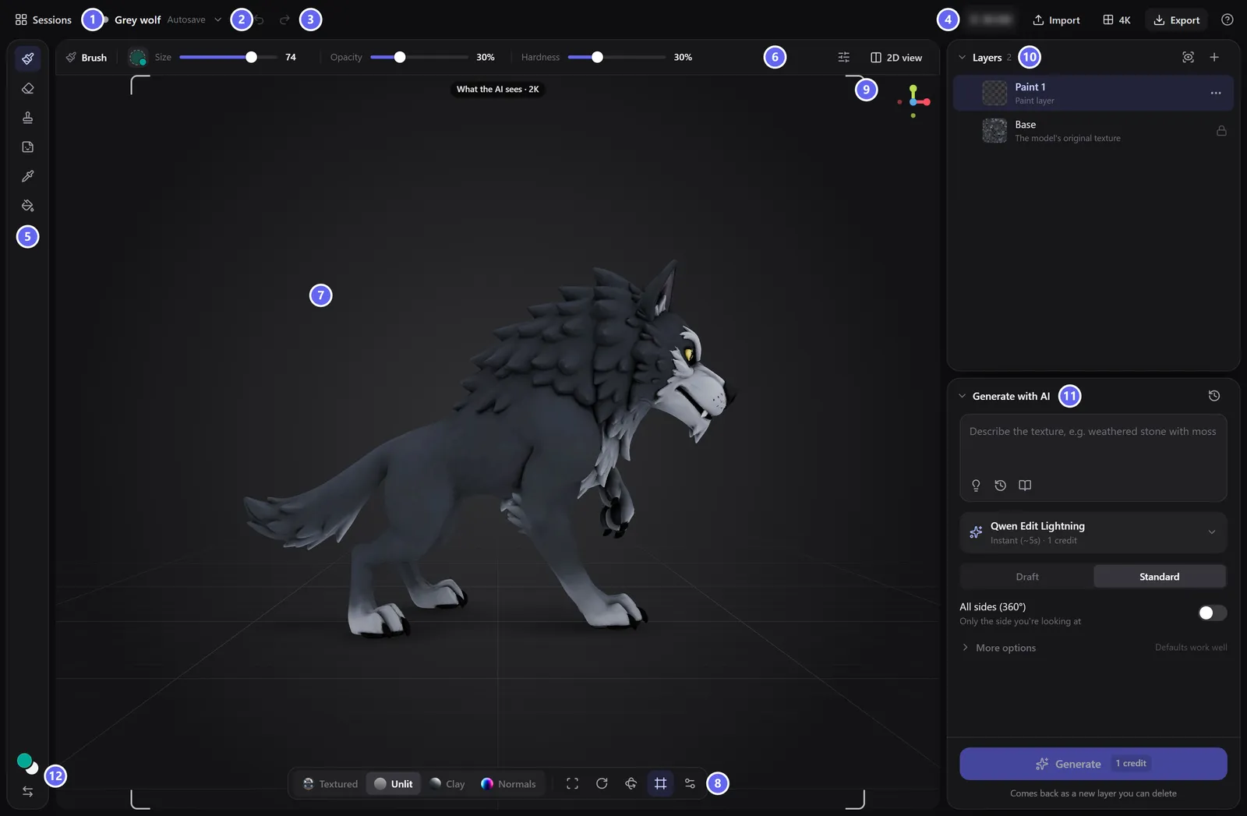Open brush settings sliders icon

tap(844, 57)
